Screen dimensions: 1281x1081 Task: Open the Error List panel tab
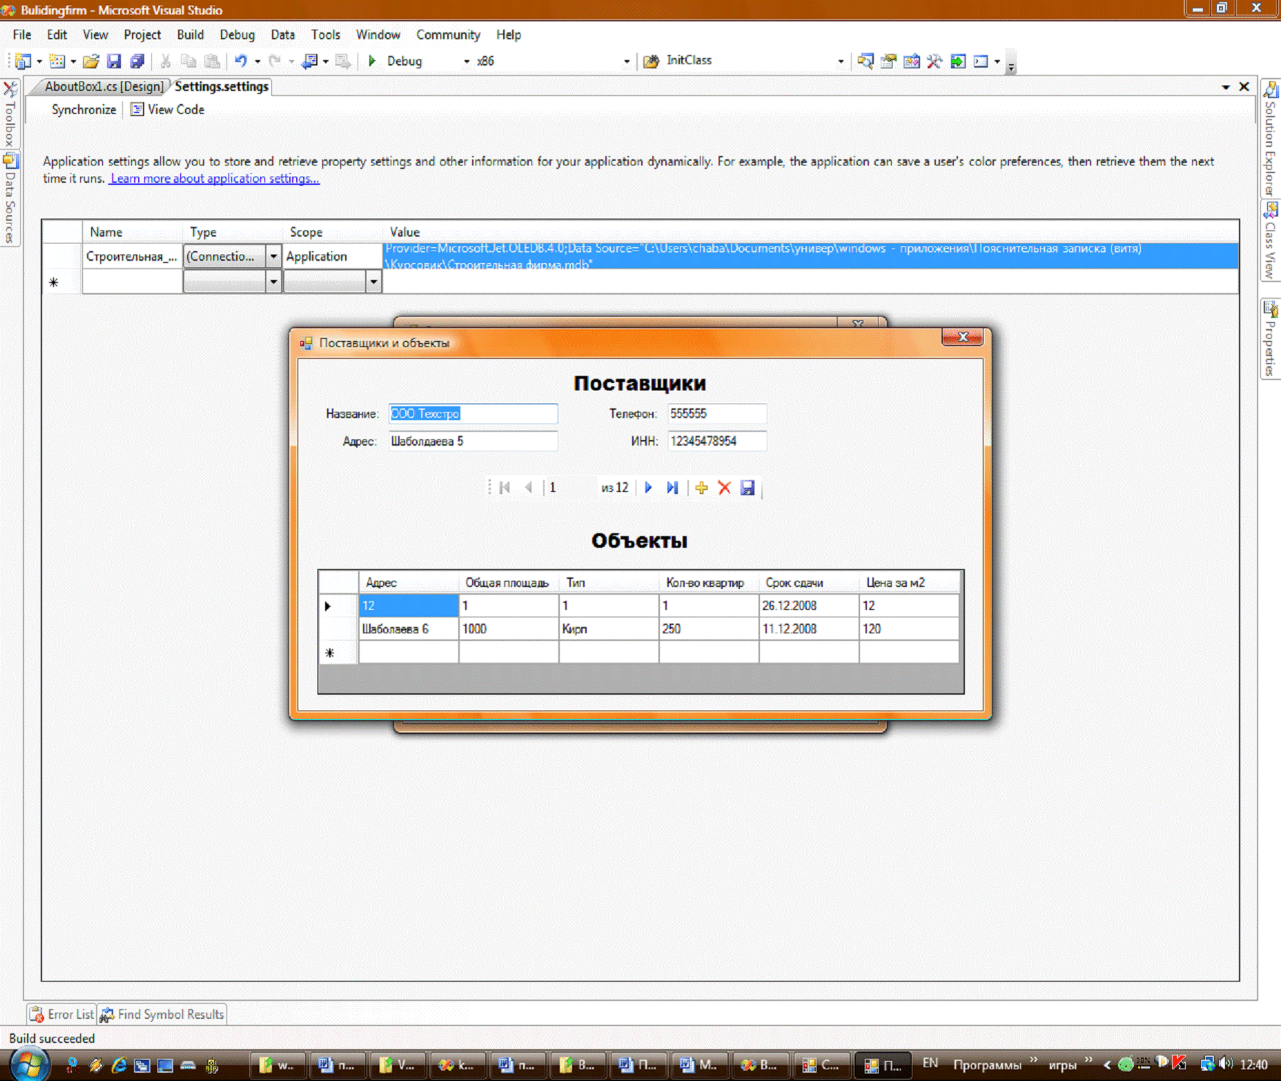[x=62, y=1014]
